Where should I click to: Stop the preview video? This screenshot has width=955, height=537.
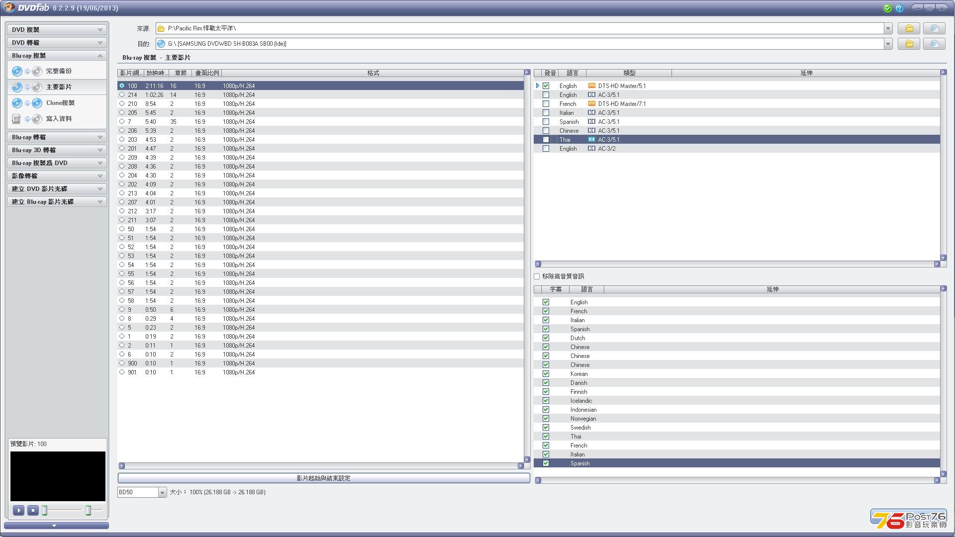tap(33, 510)
